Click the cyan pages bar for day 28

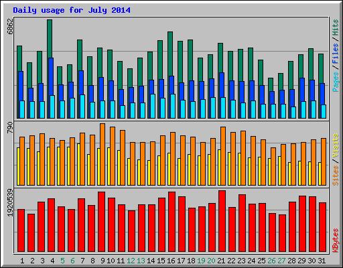[x=293, y=113]
